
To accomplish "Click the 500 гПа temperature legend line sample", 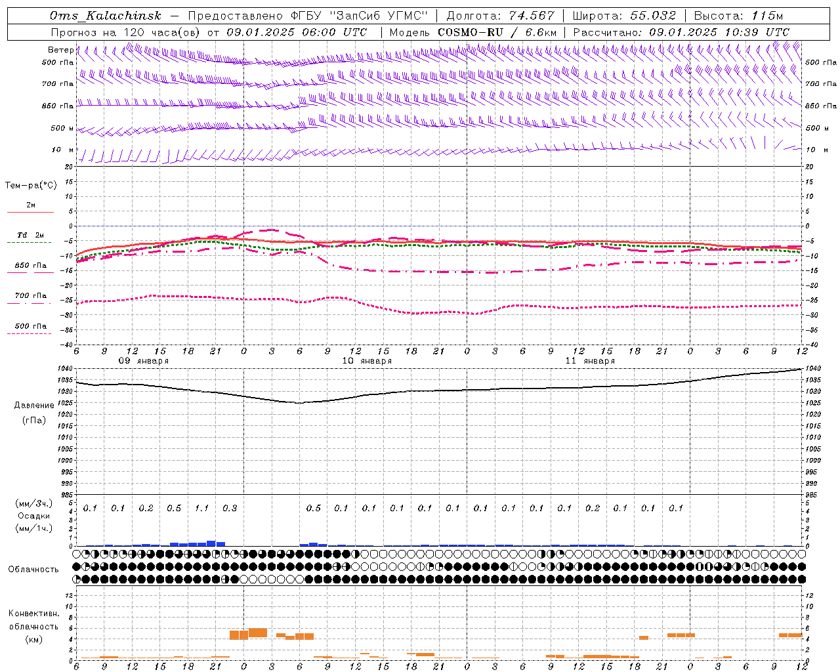I will 29,333.
